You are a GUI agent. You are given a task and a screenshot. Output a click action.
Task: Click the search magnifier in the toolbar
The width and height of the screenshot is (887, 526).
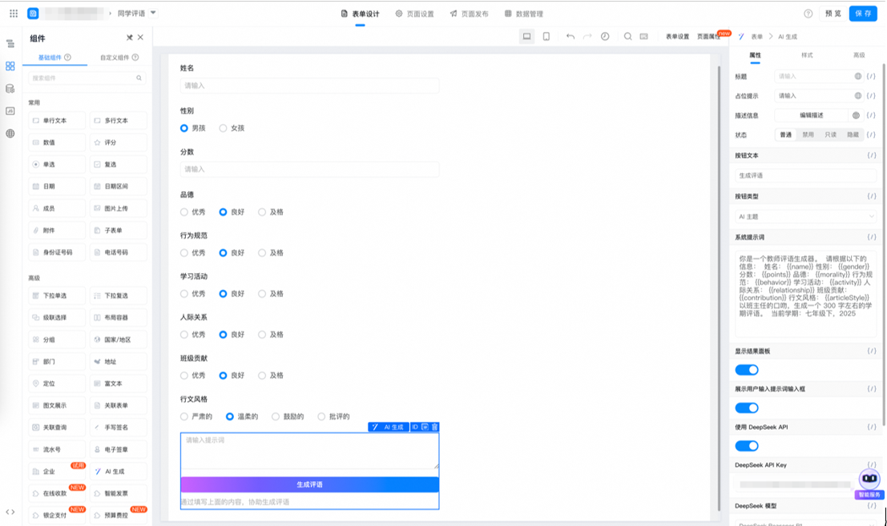(x=628, y=35)
